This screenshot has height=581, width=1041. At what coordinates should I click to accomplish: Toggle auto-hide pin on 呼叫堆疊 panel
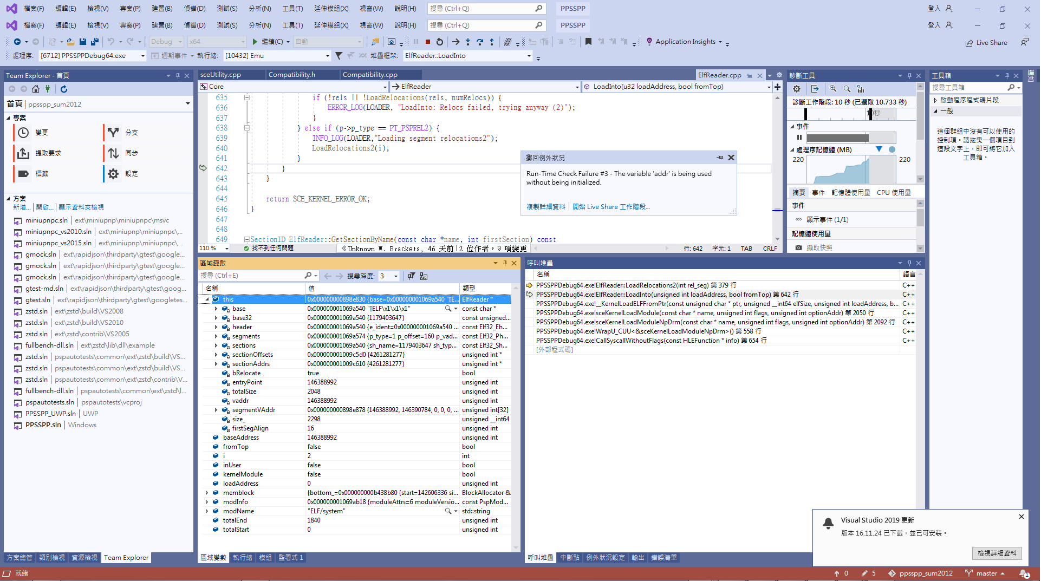pos(909,263)
